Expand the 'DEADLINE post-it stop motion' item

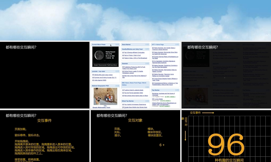(93, 75)
